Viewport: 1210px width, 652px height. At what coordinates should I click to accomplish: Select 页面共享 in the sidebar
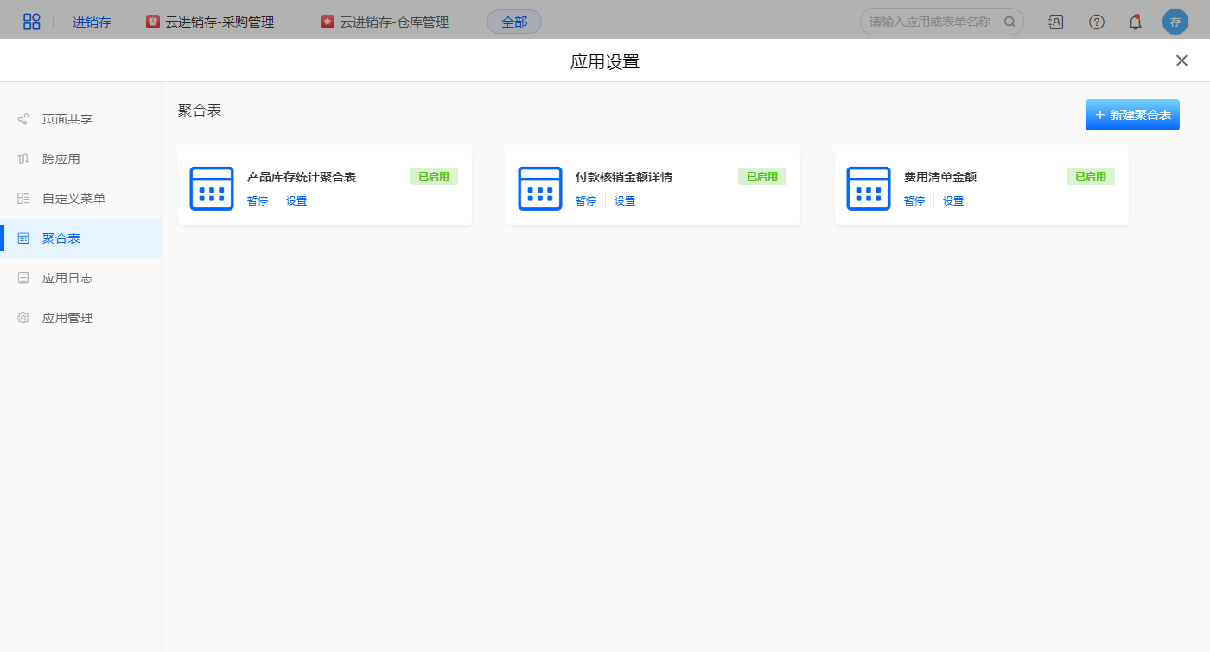point(67,119)
